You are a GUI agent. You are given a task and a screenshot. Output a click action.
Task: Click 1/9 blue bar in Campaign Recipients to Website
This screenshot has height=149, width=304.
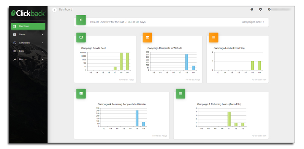pyautogui.click(x=193, y=68)
